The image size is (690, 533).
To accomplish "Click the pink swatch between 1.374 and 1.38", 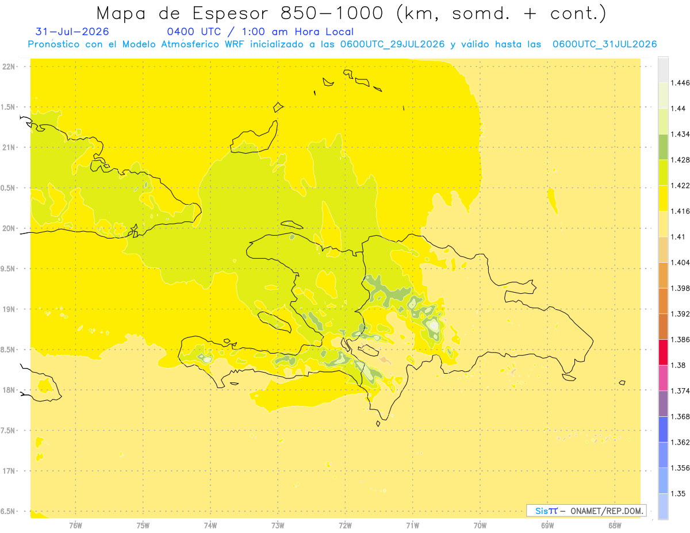I will coord(663,377).
